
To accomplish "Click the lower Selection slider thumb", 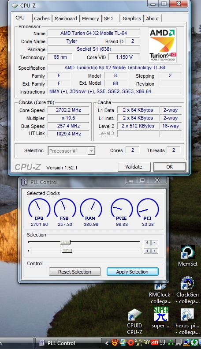I will (x=67, y=251).
